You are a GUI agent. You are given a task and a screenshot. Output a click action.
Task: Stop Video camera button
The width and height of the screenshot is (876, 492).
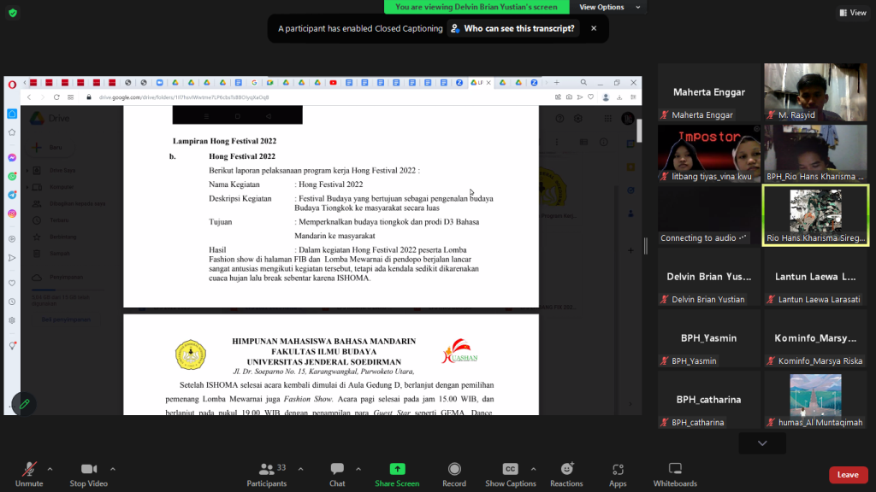tap(88, 475)
